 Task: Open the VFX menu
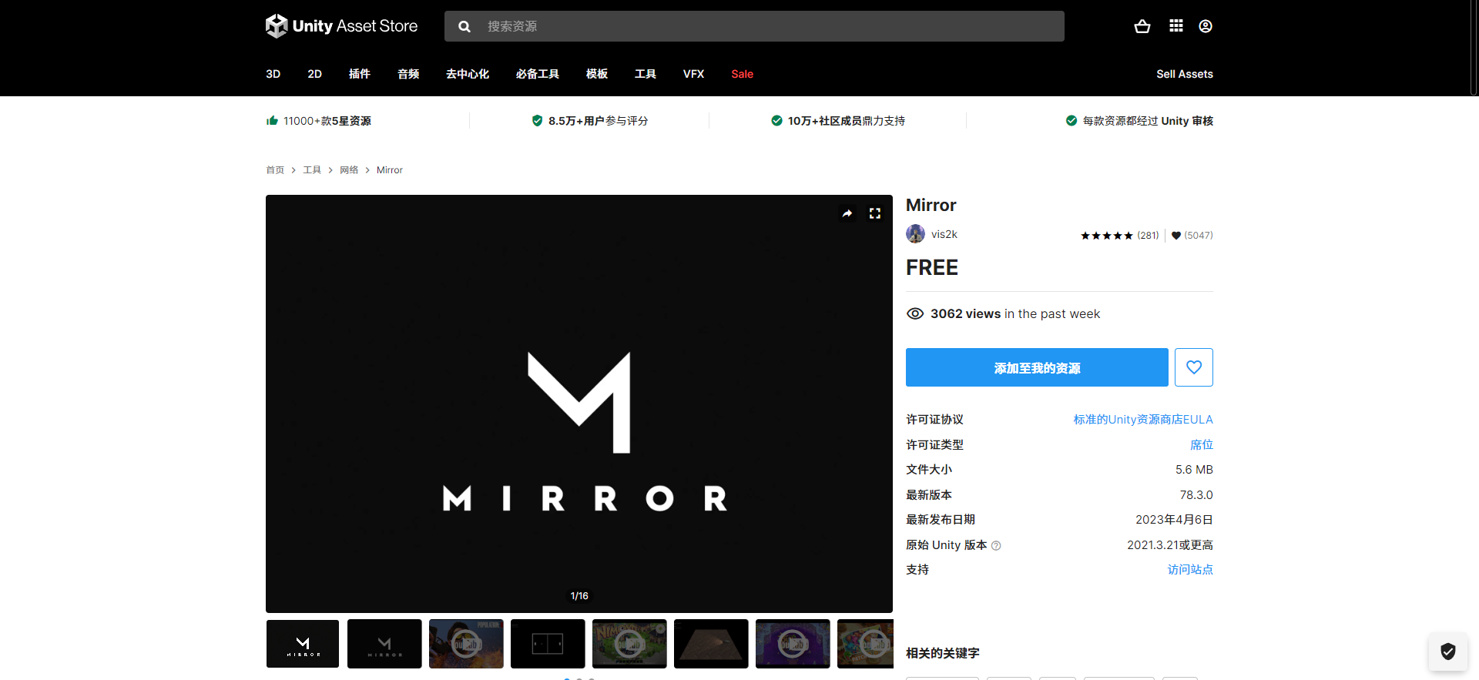(x=693, y=74)
